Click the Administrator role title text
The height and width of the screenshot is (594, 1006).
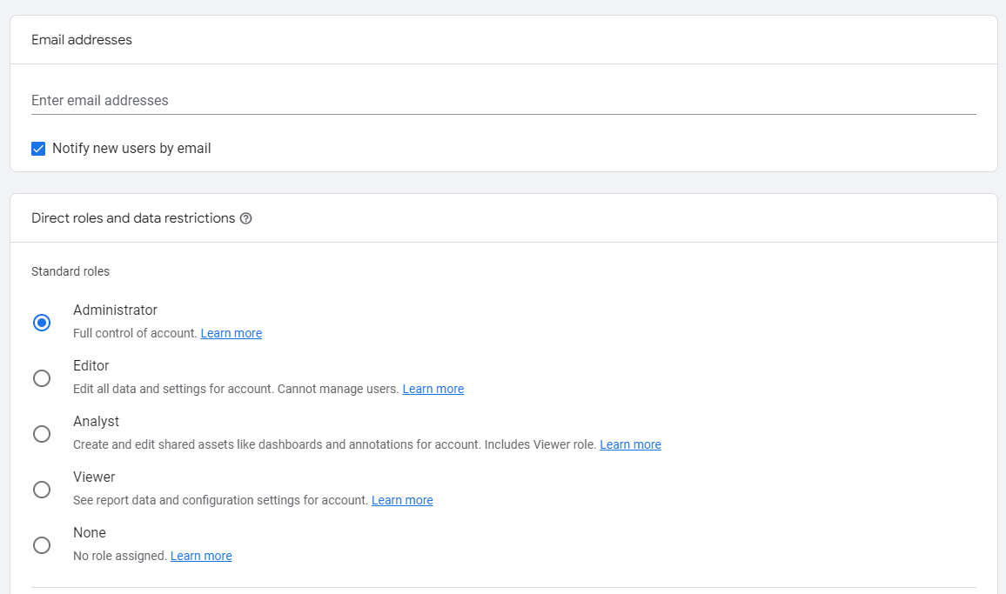coord(116,310)
